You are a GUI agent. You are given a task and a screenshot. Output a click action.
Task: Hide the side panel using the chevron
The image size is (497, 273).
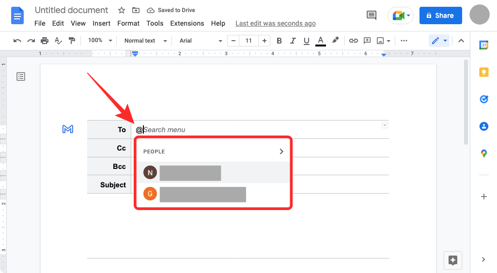pyautogui.click(x=483, y=260)
